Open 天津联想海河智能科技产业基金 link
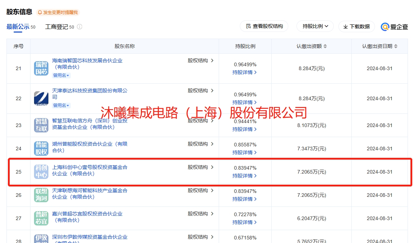 [x=90, y=194]
